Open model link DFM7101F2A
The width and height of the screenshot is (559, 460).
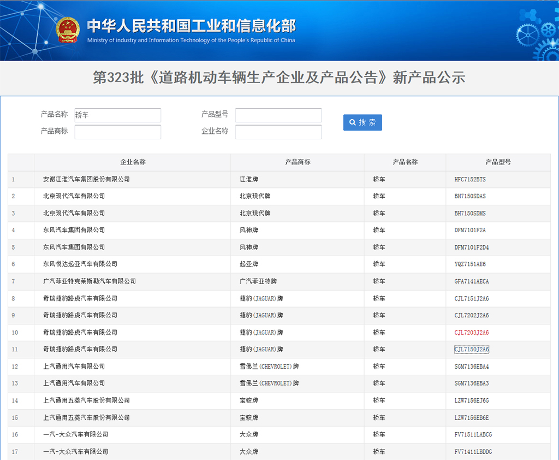[x=470, y=230]
